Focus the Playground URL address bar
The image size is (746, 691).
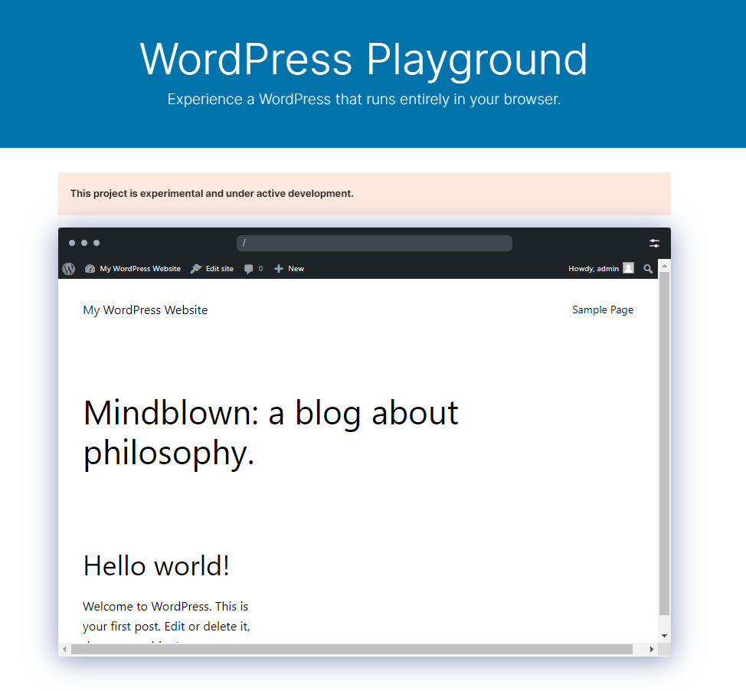coord(374,243)
